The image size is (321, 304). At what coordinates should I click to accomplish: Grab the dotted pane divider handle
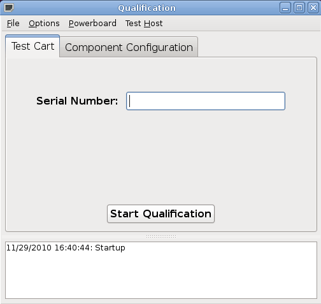click(x=161, y=236)
